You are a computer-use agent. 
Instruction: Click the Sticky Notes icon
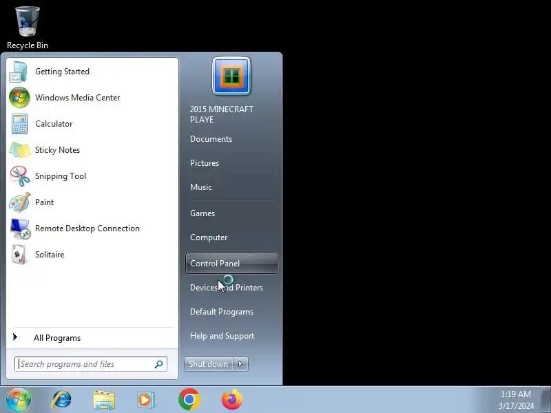[20, 150]
